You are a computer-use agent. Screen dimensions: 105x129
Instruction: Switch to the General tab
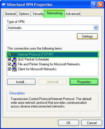10,14
